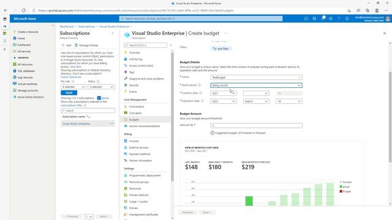Open the notifications bell icon
392x220 pixels.
pyautogui.click(x=323, y=18)
